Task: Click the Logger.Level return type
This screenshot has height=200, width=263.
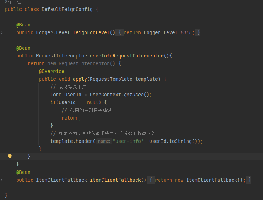Action: point(53,32)
